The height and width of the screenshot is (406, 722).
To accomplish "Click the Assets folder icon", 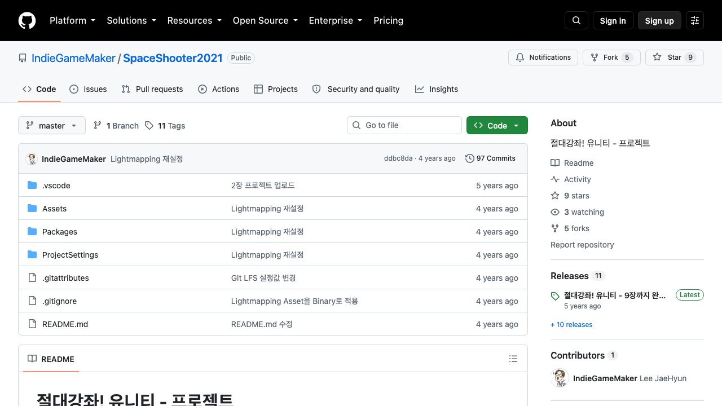I will pos(32,209).
